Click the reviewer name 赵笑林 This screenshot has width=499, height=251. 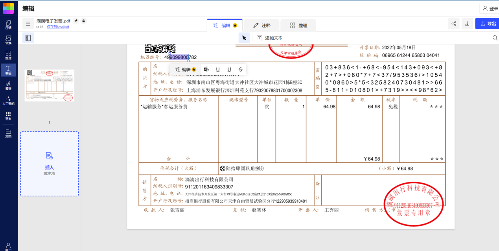point(259,210)
